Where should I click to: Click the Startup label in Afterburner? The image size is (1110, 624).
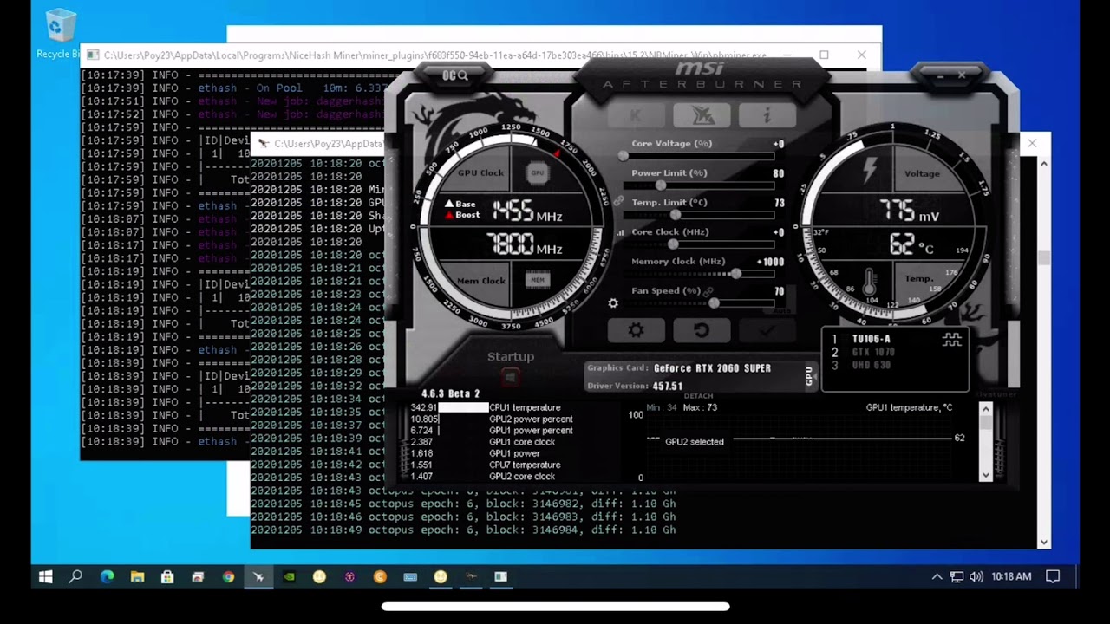click(511, 356)
